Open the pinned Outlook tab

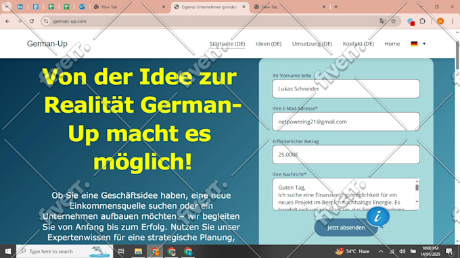click(x=82, y=7)
